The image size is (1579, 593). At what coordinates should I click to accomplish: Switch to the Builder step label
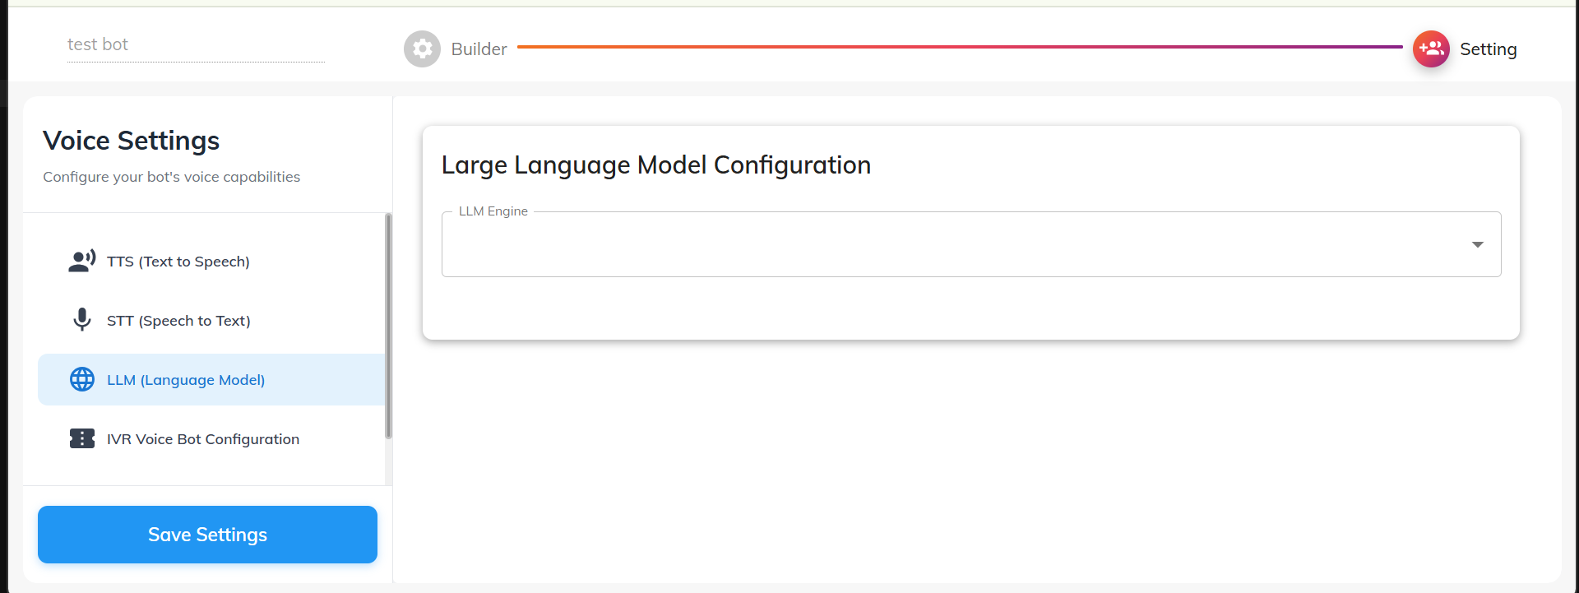point(479,49)
